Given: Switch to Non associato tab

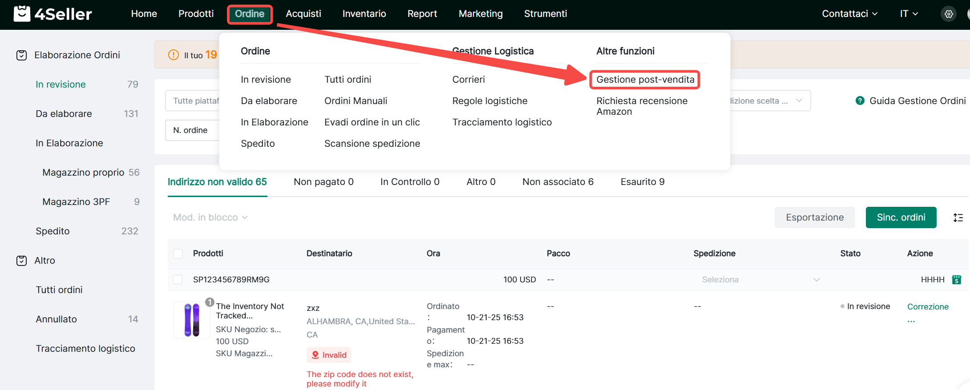Looking at the screenshot, I should pyautogui.click(x=558, y=182).
